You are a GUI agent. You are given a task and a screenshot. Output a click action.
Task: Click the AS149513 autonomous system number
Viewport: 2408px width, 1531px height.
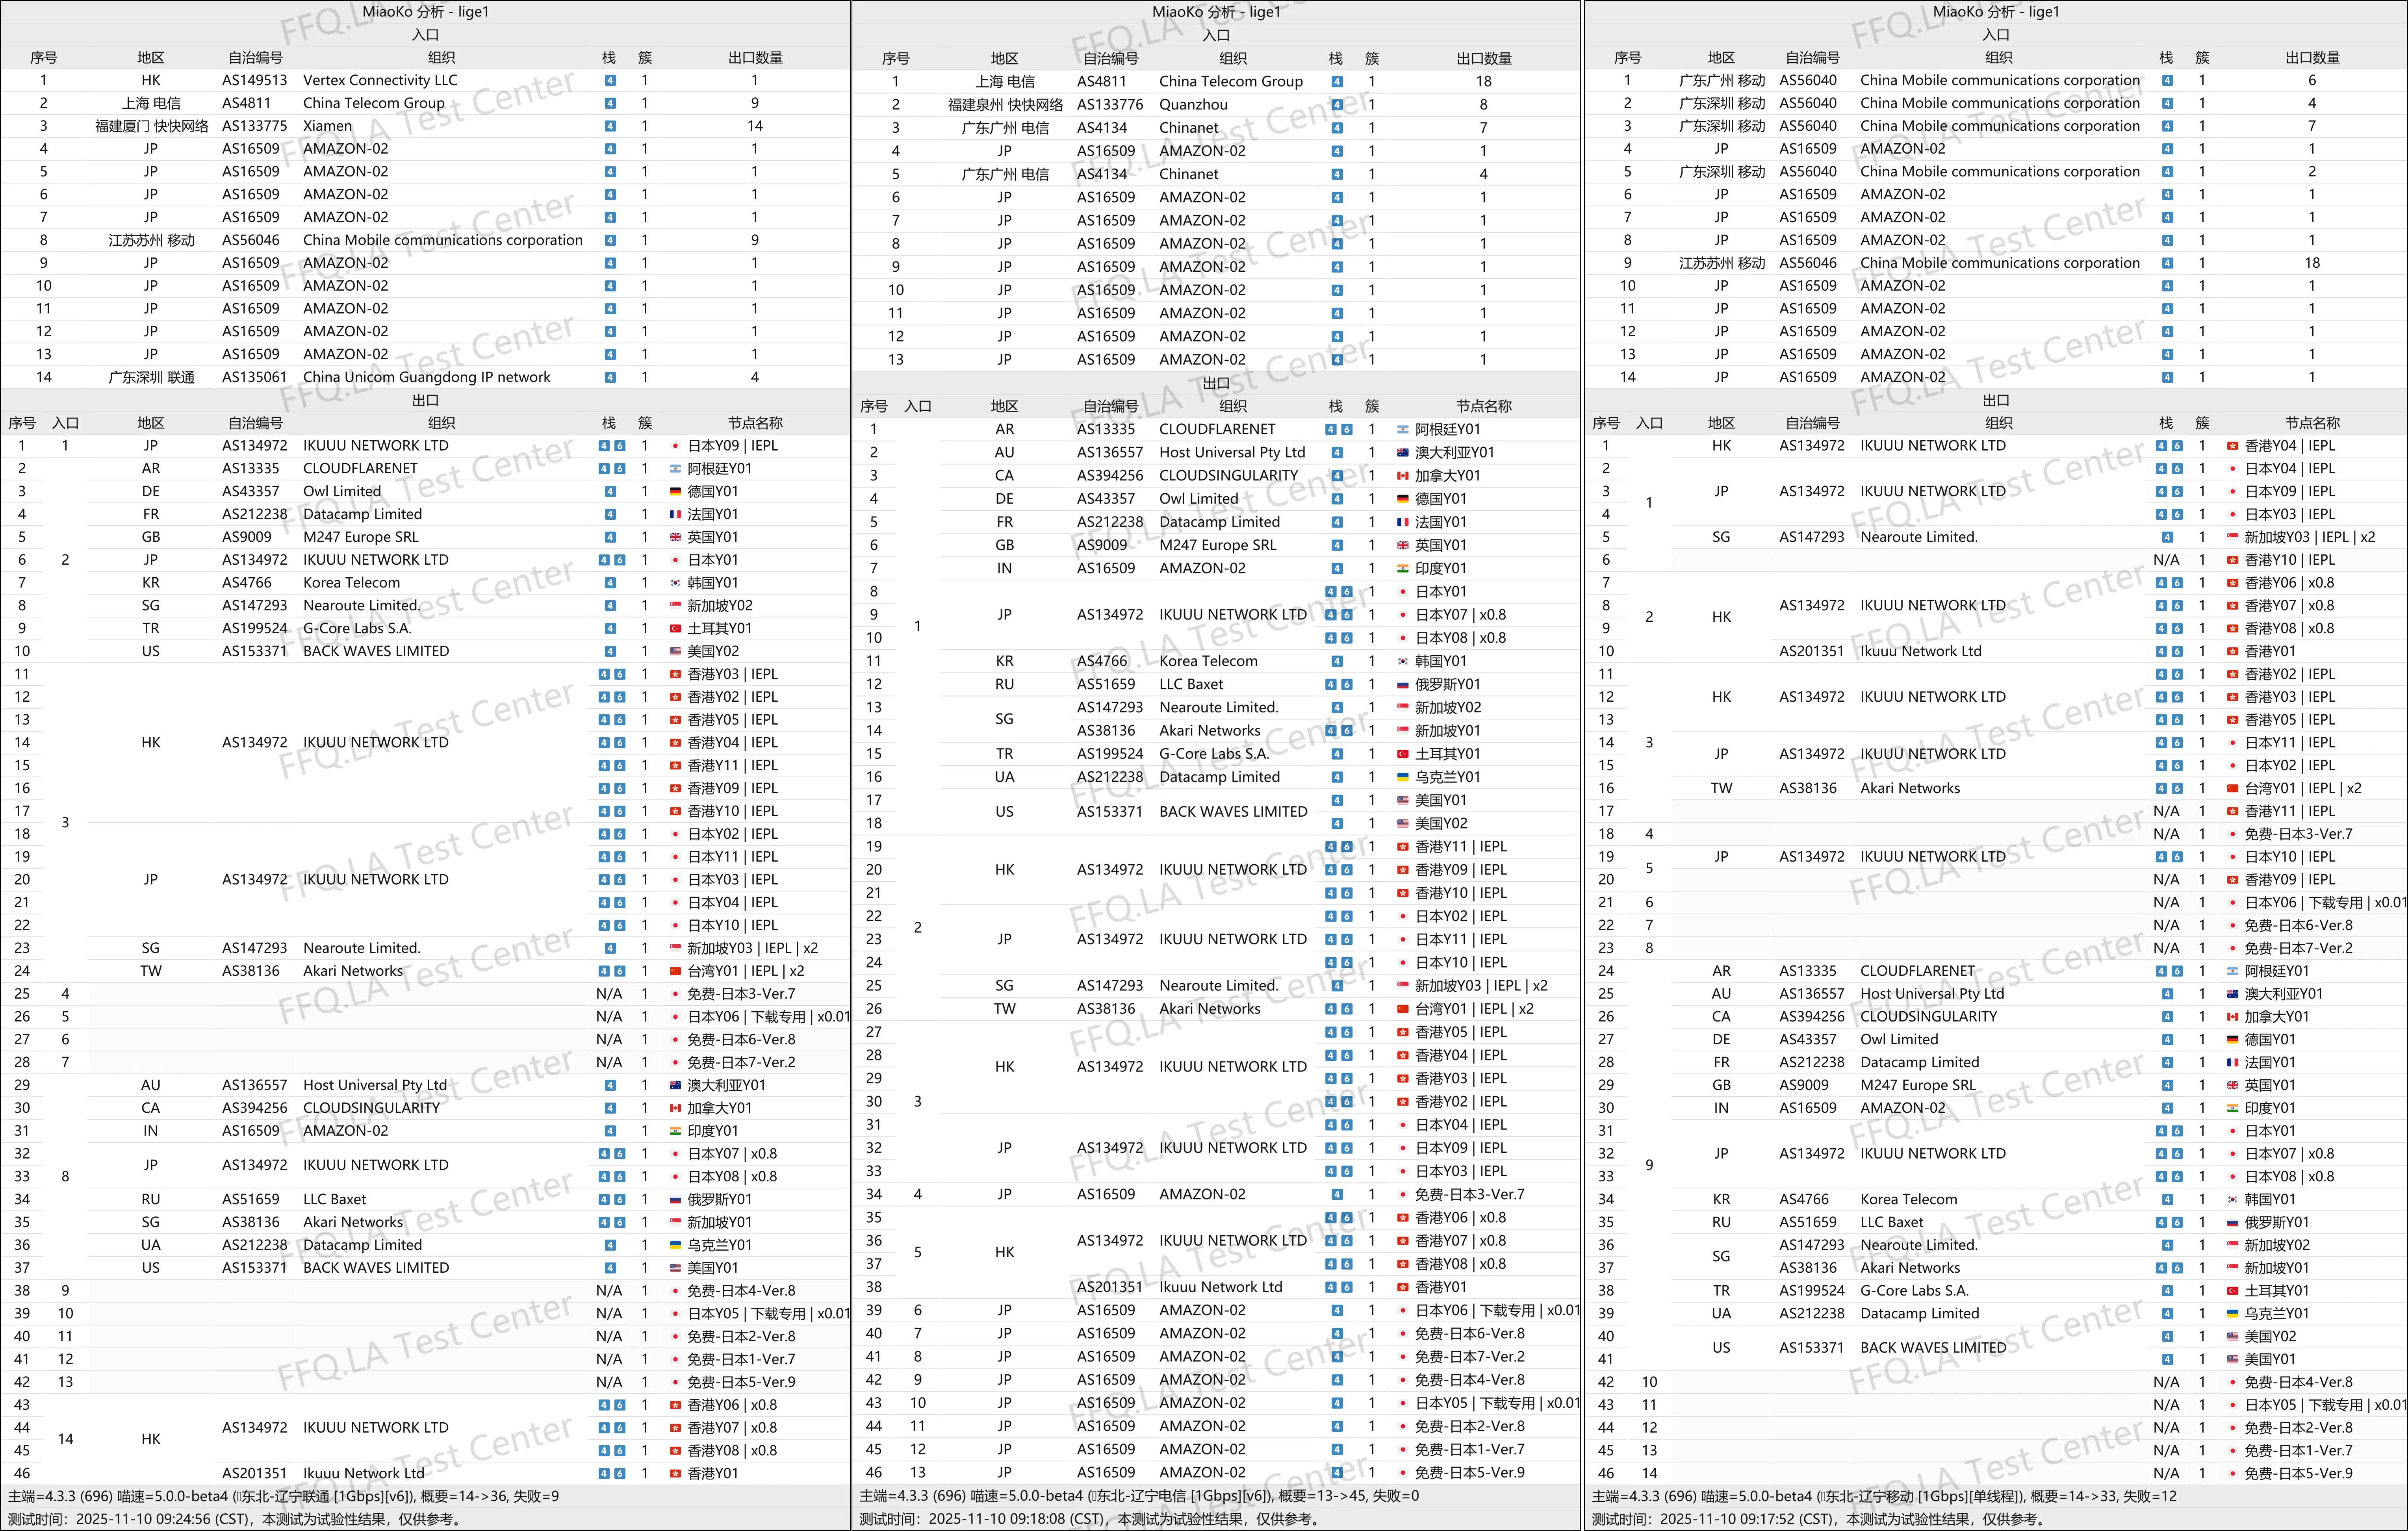click(254, 80)
